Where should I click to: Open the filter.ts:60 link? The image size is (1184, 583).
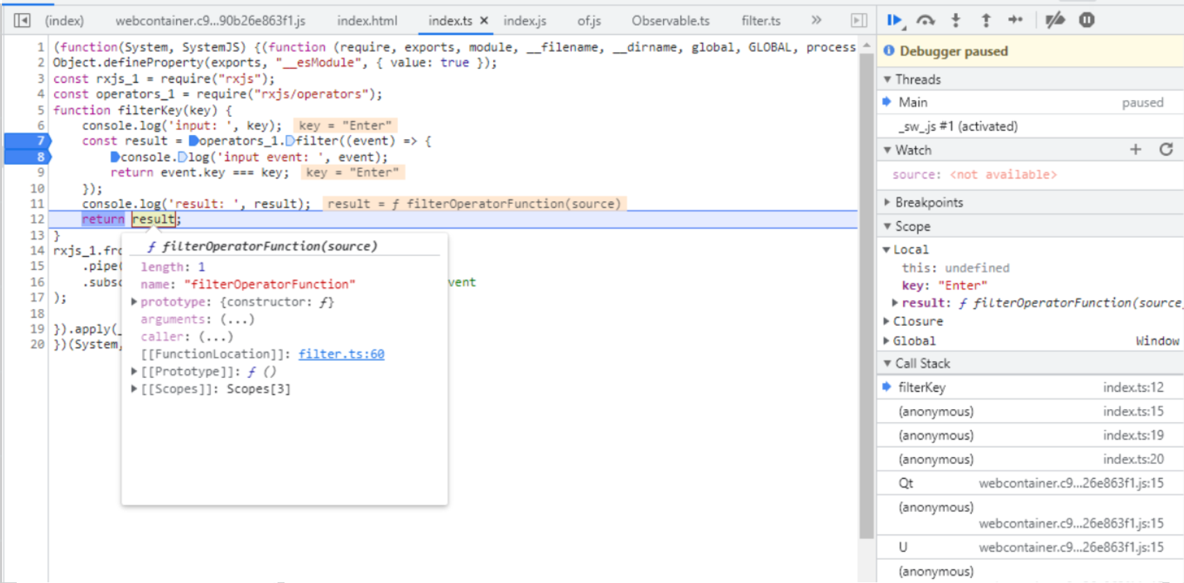(342, 354)
